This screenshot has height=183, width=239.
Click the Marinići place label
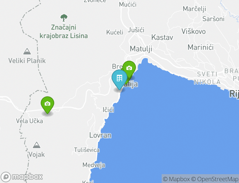click(201, 47)
